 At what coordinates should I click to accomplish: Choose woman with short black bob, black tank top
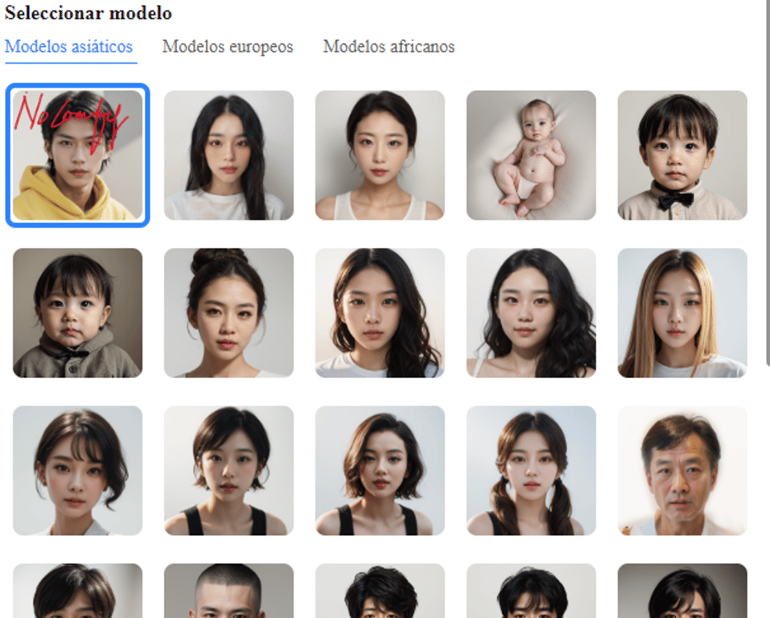tap(229, 471)
